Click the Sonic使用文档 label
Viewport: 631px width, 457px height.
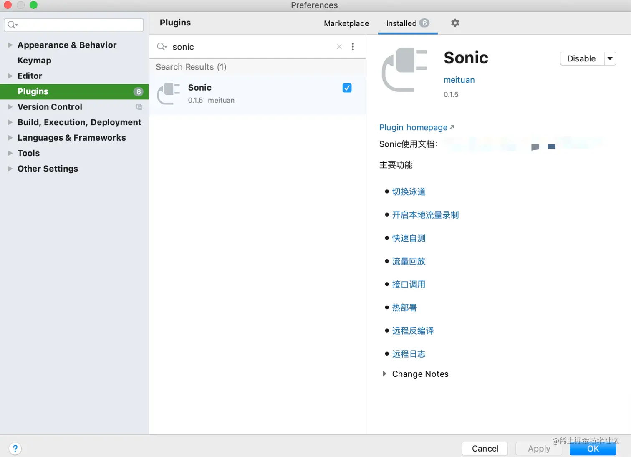point(408,144)
